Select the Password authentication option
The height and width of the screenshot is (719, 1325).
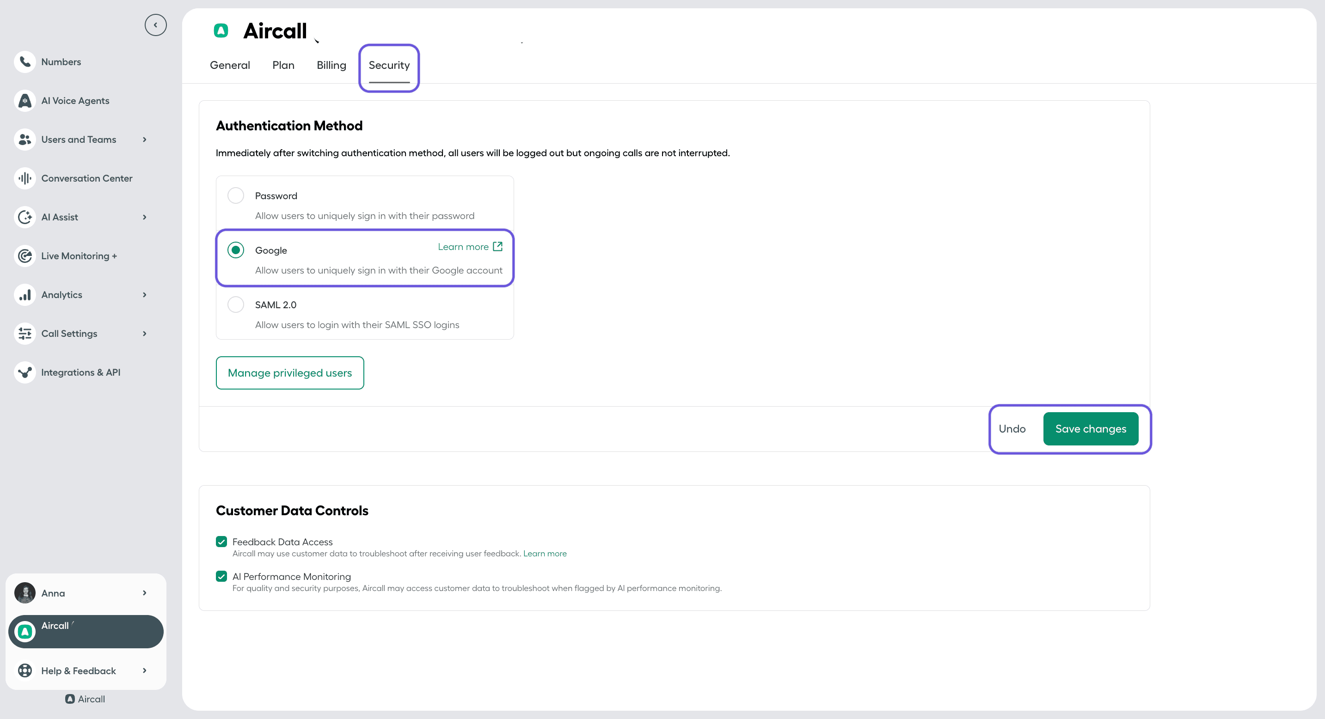[x=236, y=195]
